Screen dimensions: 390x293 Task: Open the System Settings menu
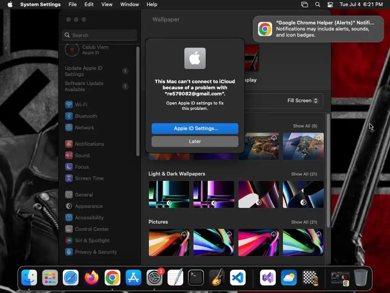click(40, 4)
